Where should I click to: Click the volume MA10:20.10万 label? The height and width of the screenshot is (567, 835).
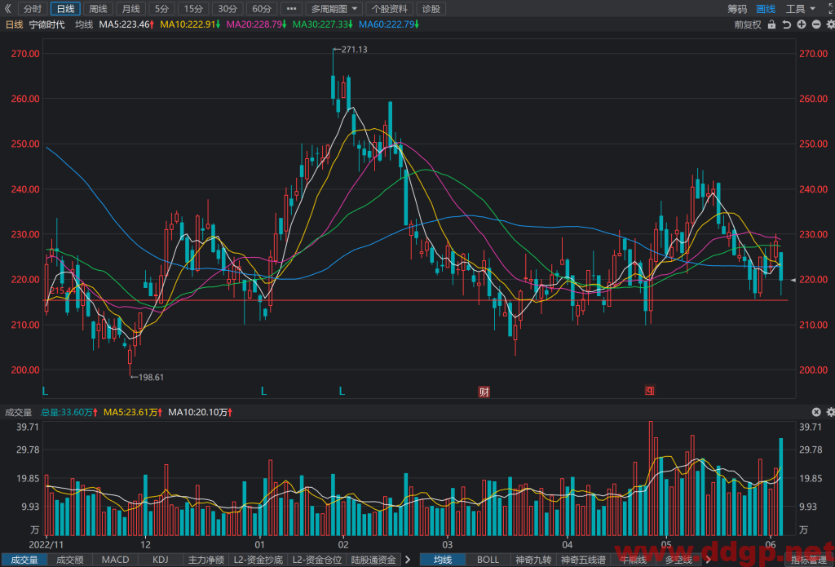[201, 412]
